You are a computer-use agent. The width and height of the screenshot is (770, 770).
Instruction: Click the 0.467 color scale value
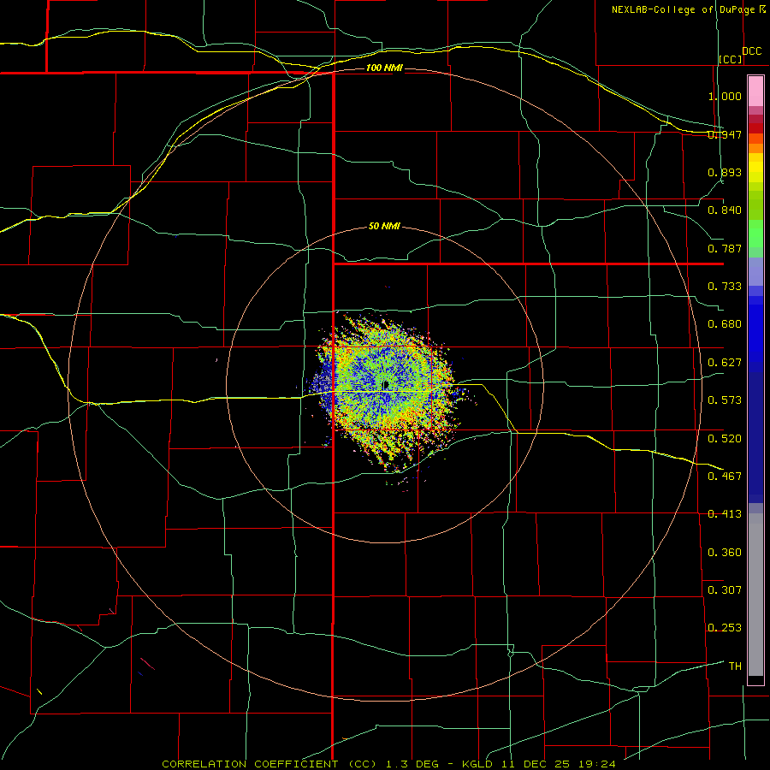click(x=725, y=477)
